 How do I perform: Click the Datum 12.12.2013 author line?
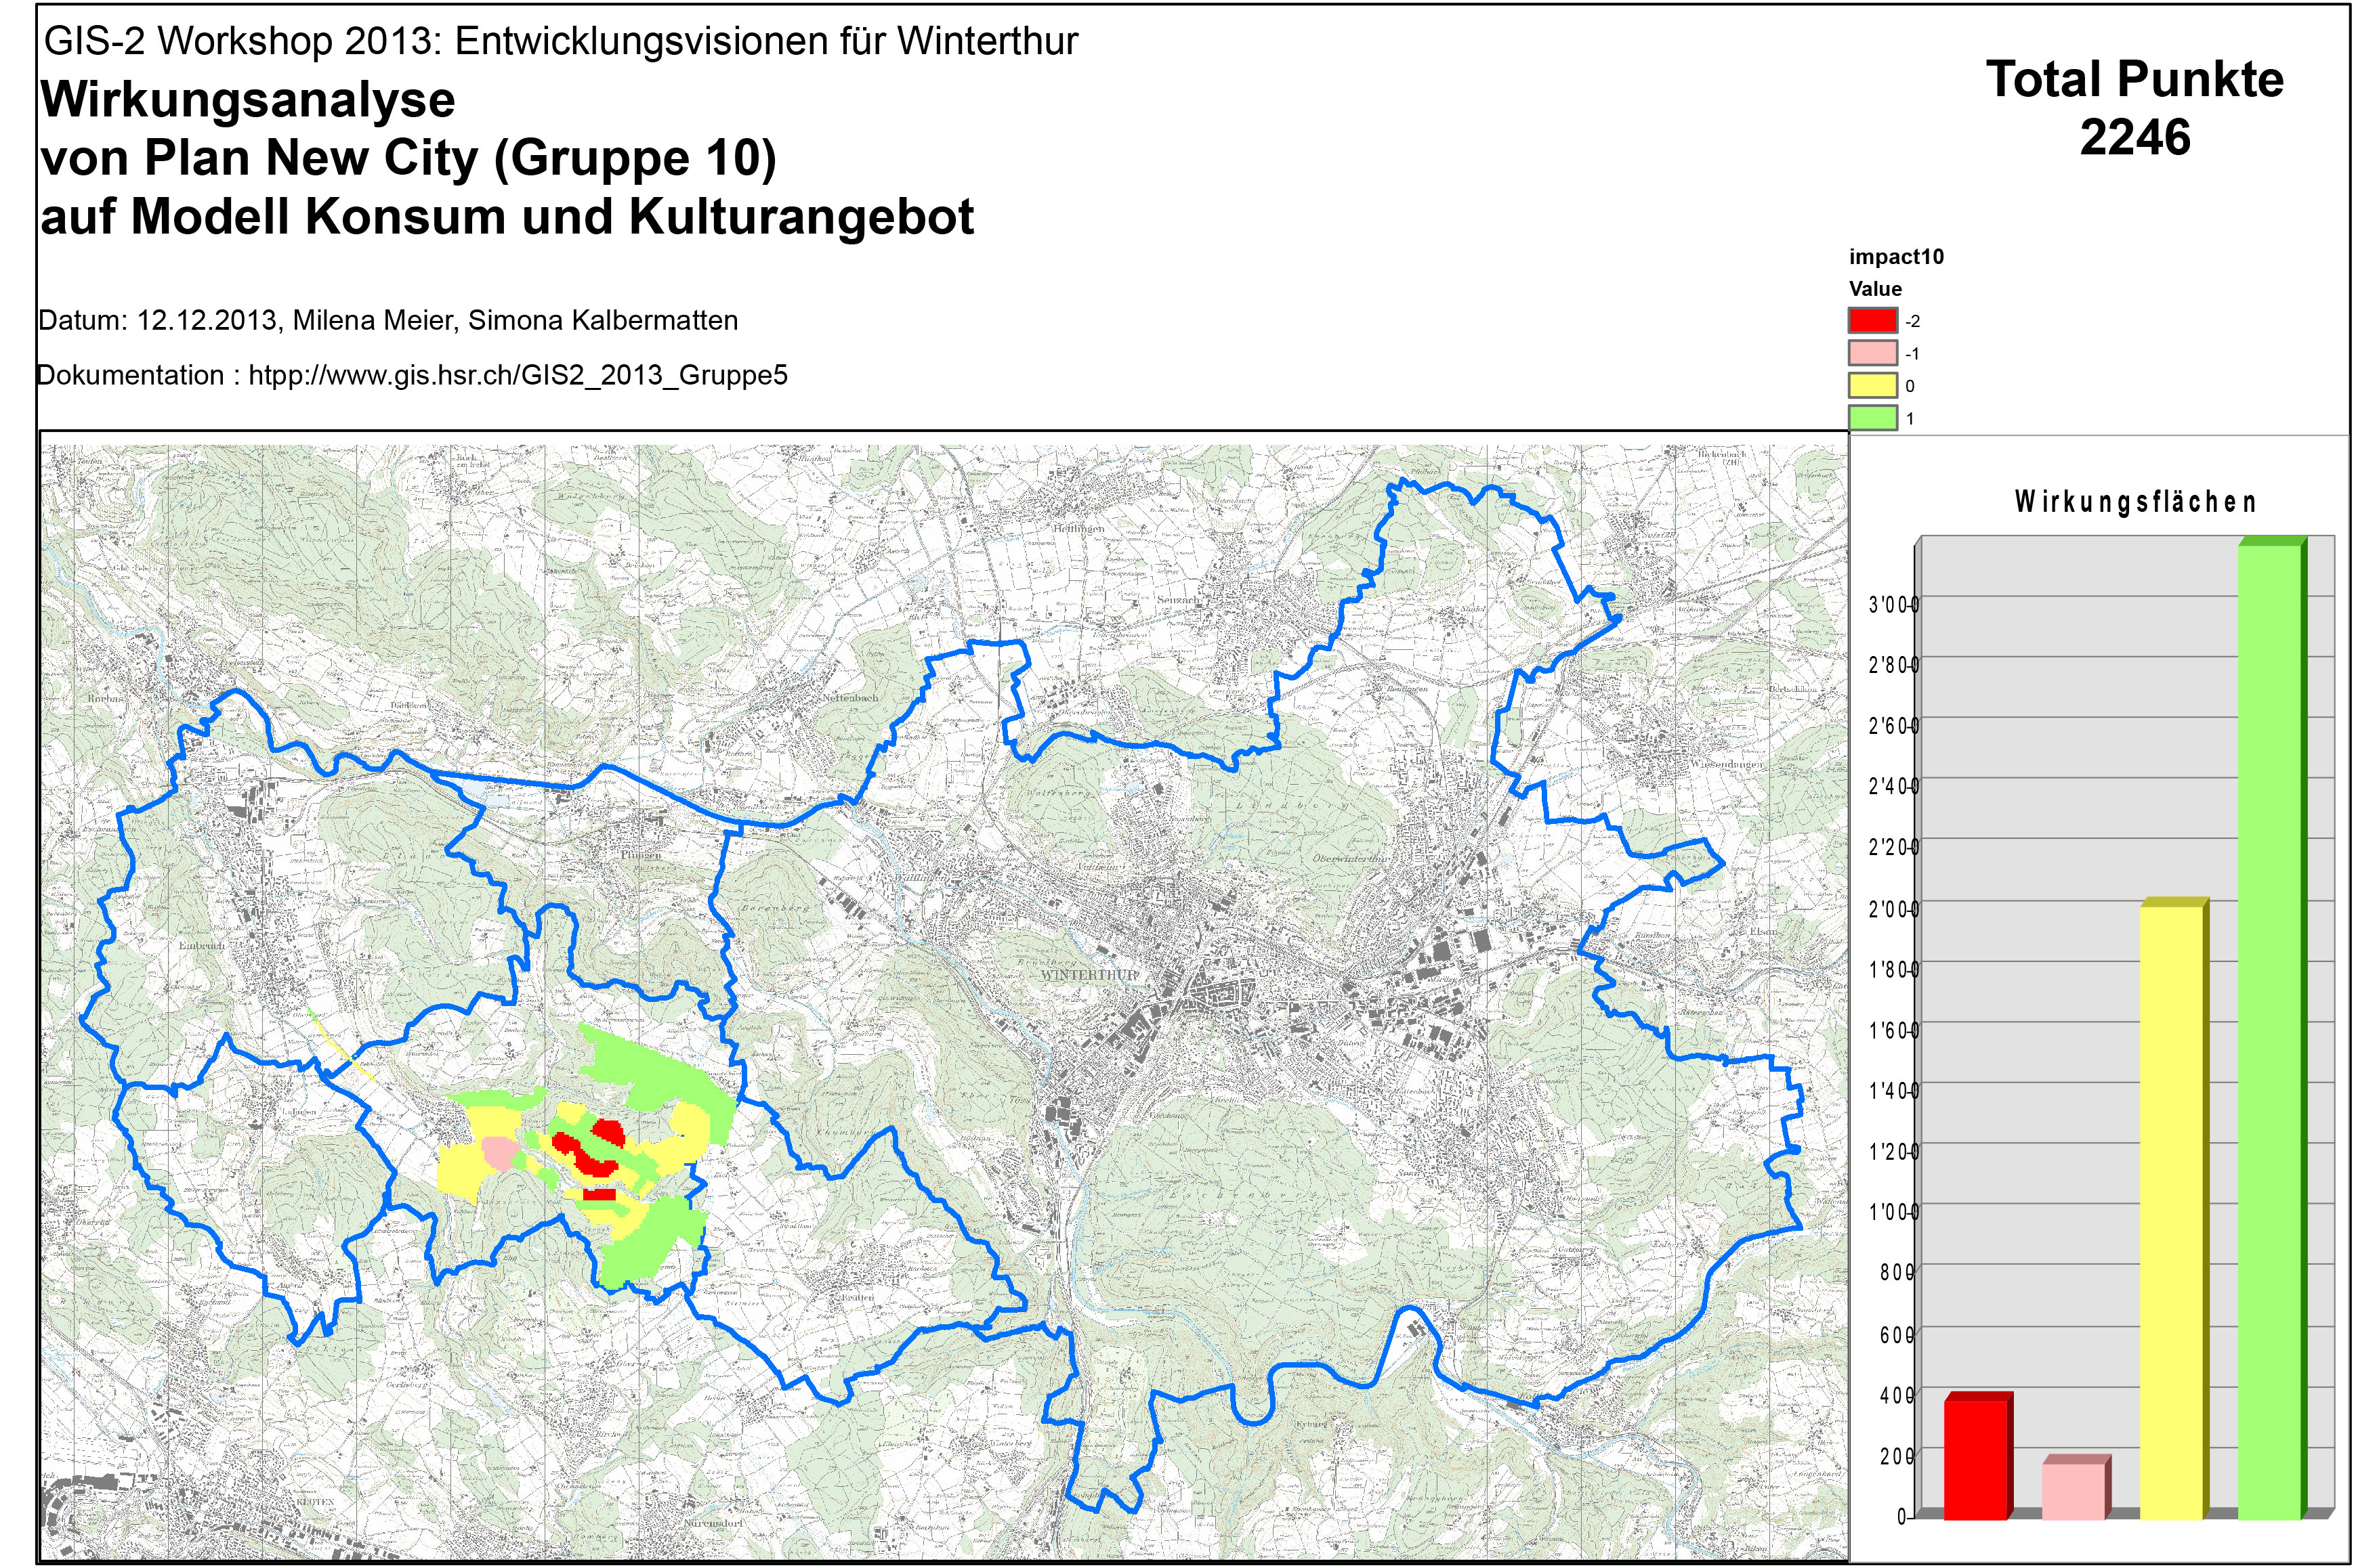(388, 321)
